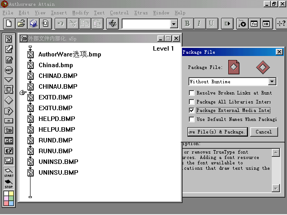Open the Edit menu
This screenshot has height=215, width=287.
tap(24, 13)
